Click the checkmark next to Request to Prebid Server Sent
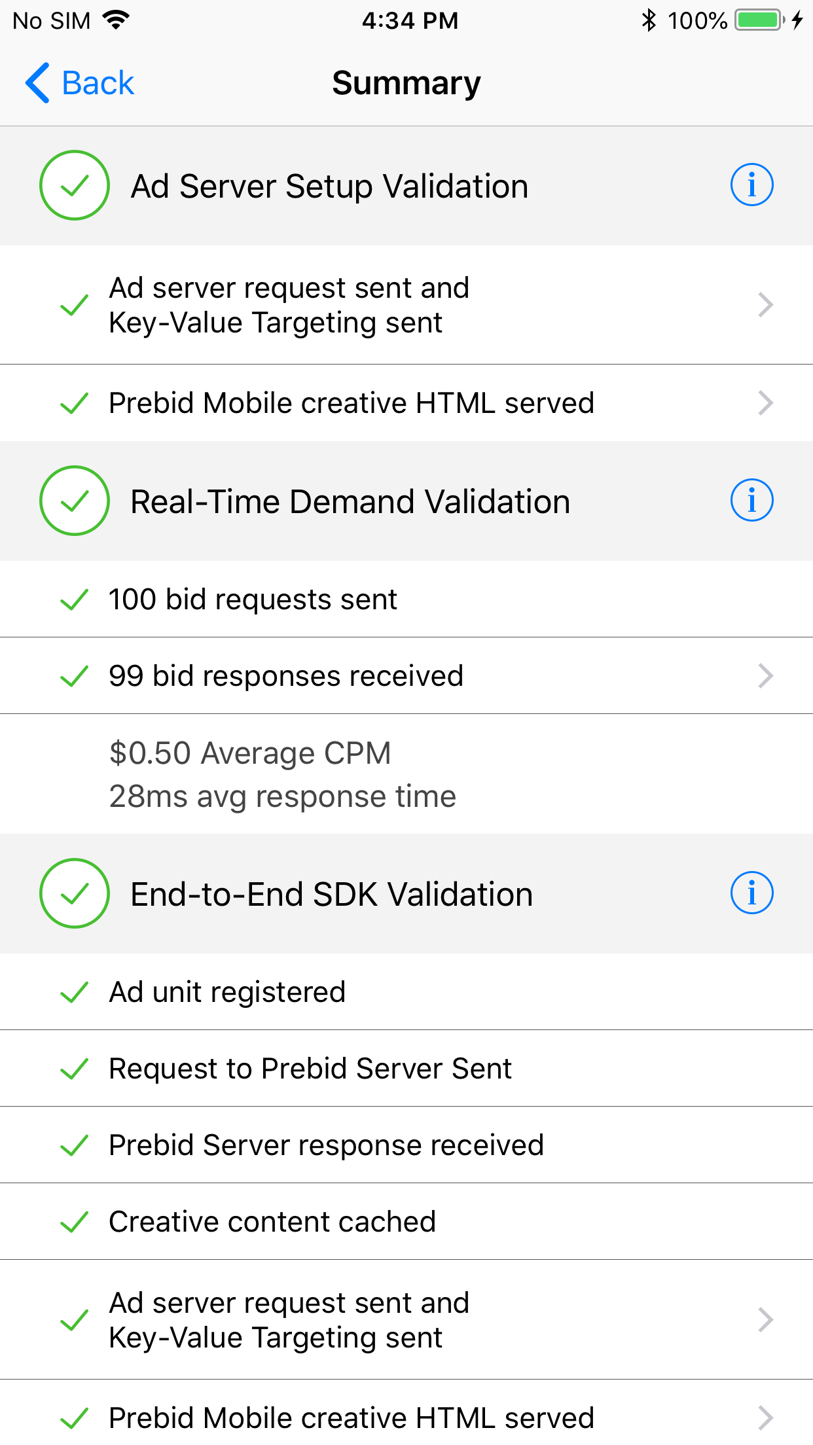This screenshot has width=813, height=1445. click(x=74, y=1068)
